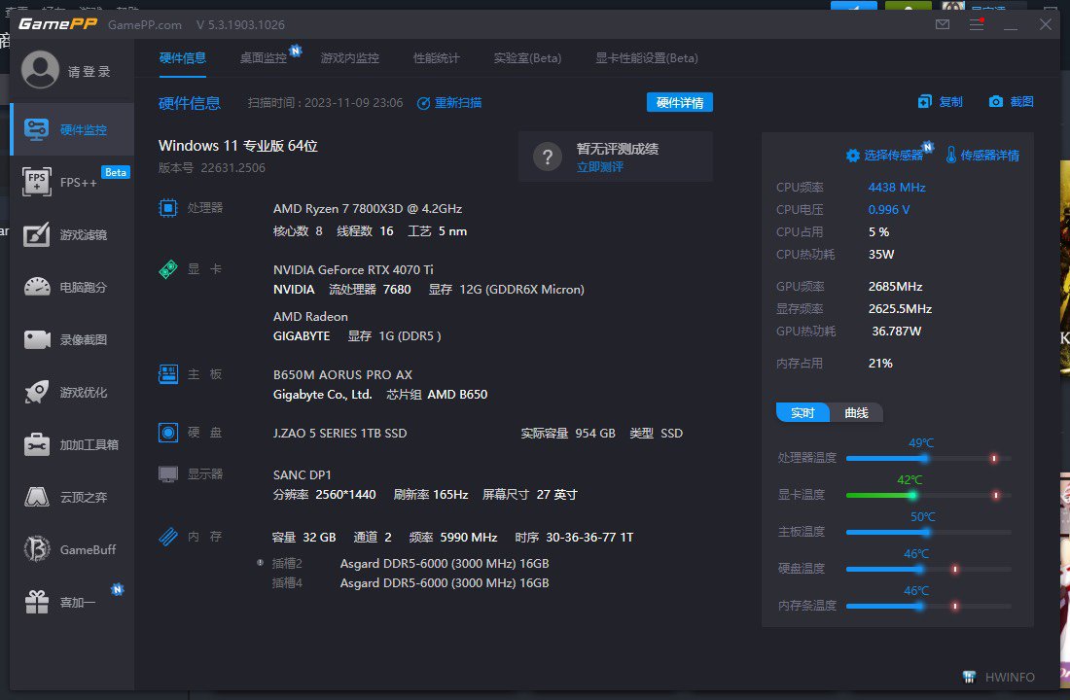Click the 硬盘温度 slider bar

pos(928,569)
